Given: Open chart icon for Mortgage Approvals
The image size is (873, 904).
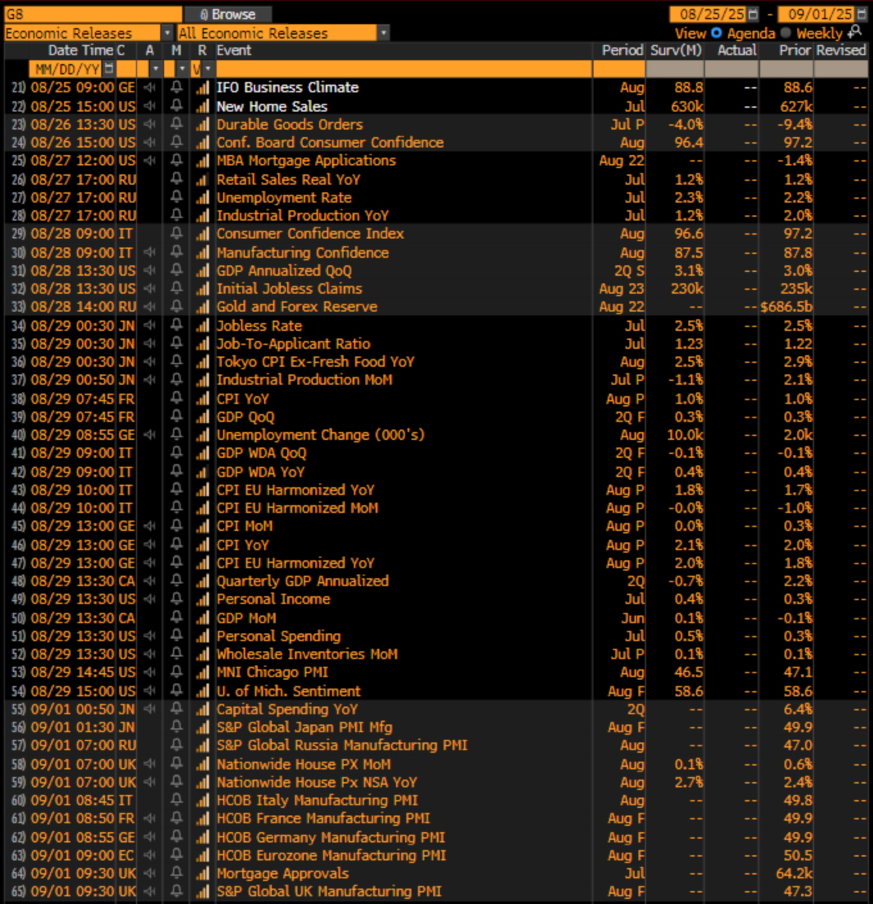Looking at the screenshot, I should [203, 873].
